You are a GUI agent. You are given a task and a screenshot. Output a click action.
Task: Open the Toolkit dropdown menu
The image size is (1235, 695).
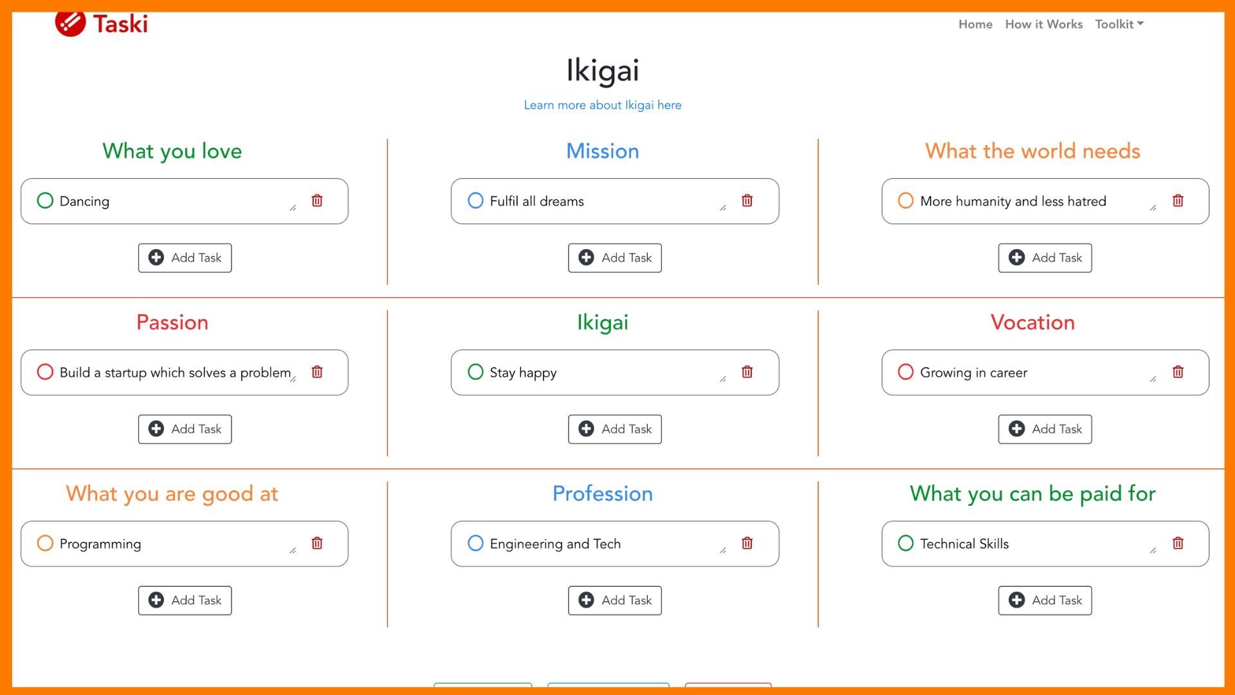pos(1119,24)
